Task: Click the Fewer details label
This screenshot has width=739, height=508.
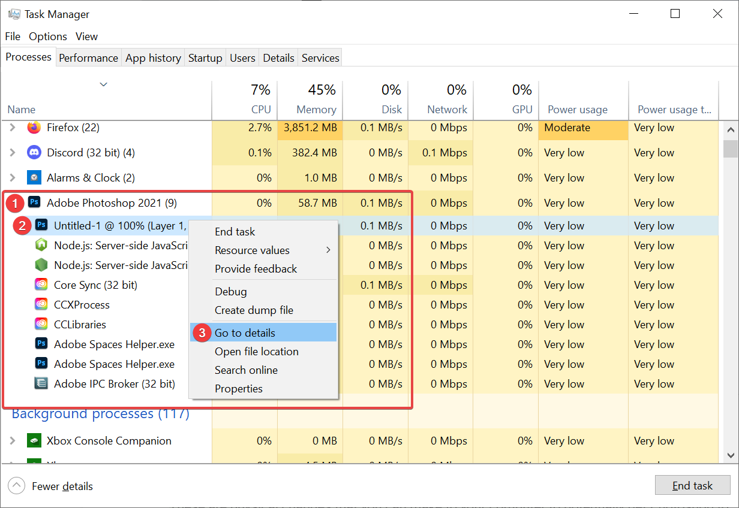Action: pos(62,486)
